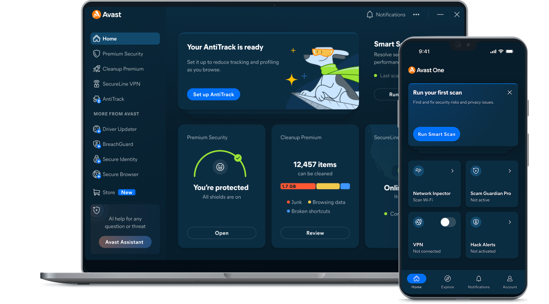Open Driver Updater from the sidebar icon

(96, 129)
